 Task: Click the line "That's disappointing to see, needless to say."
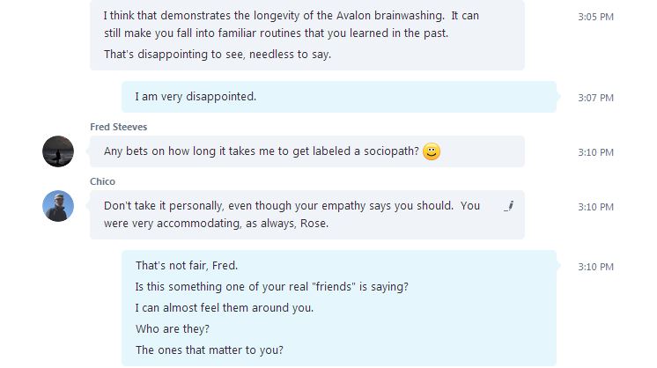click(x=218, y=55)
